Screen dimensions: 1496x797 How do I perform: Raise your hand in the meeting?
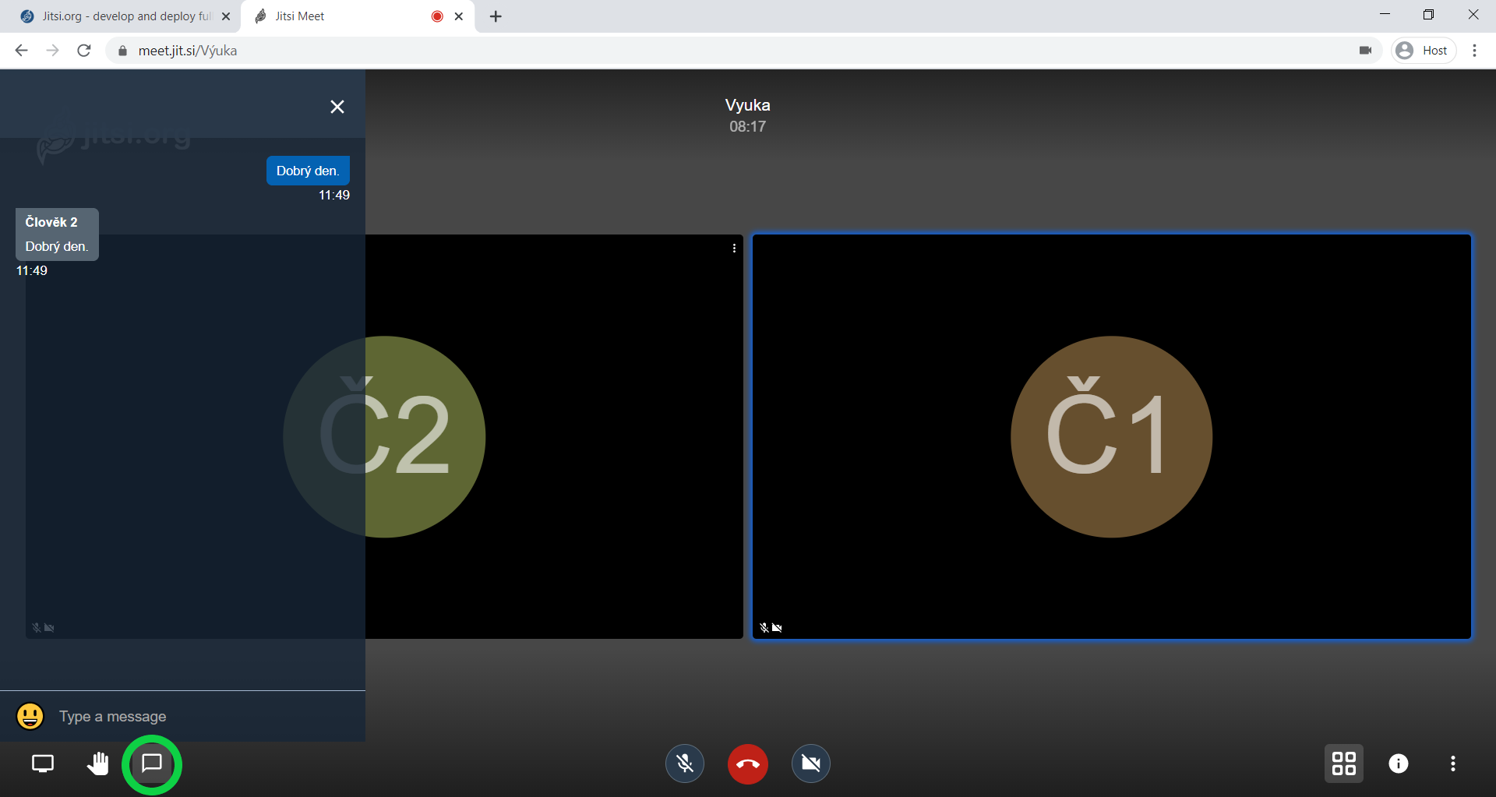tap(97, 763)
